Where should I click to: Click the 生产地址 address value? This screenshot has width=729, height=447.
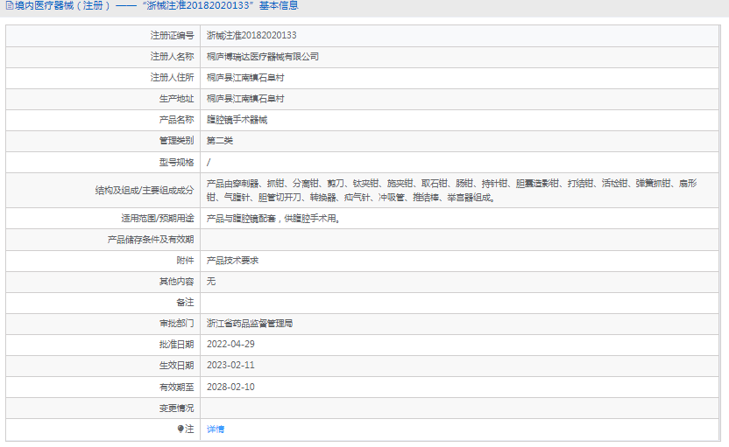click(245, 98)
